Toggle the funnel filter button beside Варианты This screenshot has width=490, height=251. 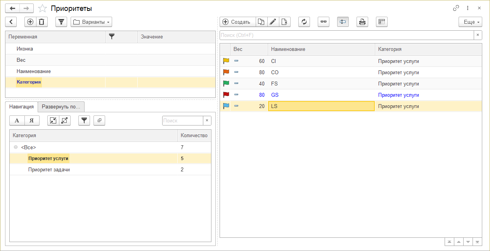click(61, 22)
